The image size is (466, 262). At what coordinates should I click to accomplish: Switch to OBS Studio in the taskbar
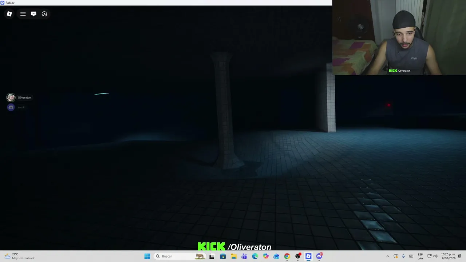298,256
